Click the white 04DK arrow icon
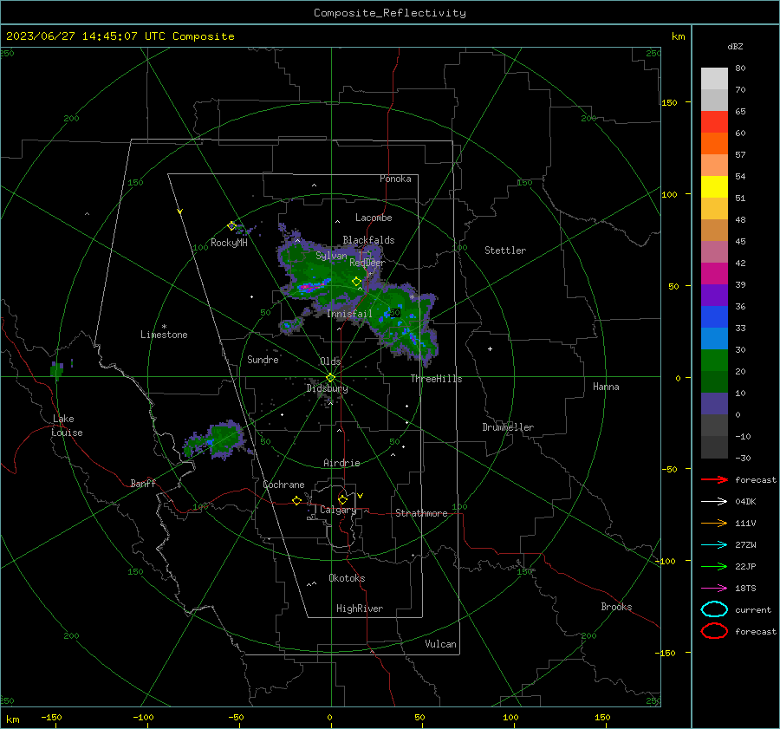The image size is (780, 729). 714,501
